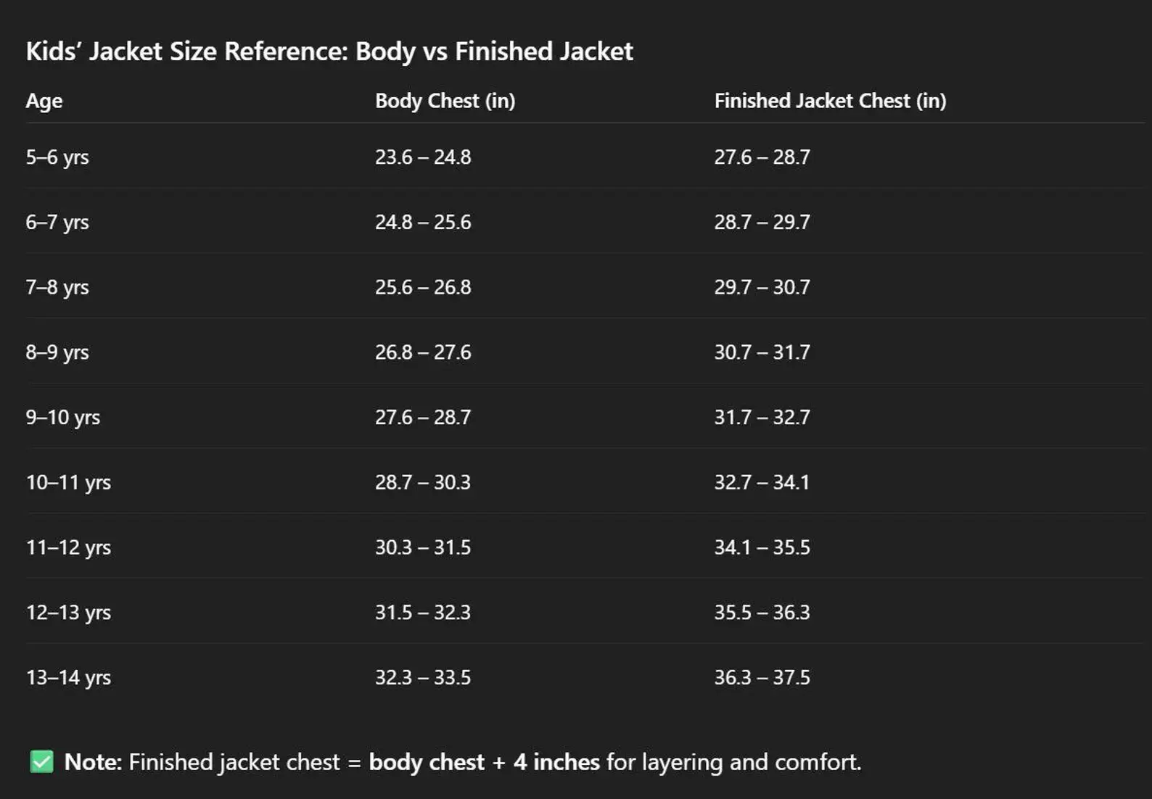Click the table title about Kids' Jacket sizes
The width and height of the screenshot is (1152, 799).
329,51
